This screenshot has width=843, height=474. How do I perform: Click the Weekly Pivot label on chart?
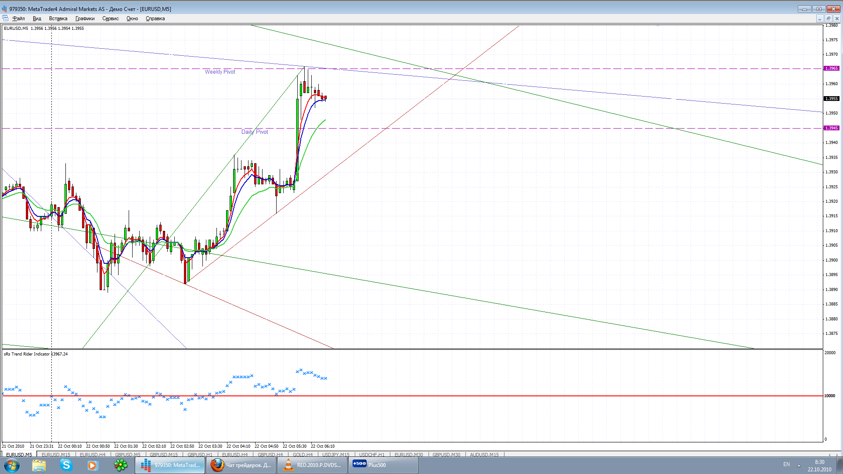pyautogui.click(x=220, y=72)
